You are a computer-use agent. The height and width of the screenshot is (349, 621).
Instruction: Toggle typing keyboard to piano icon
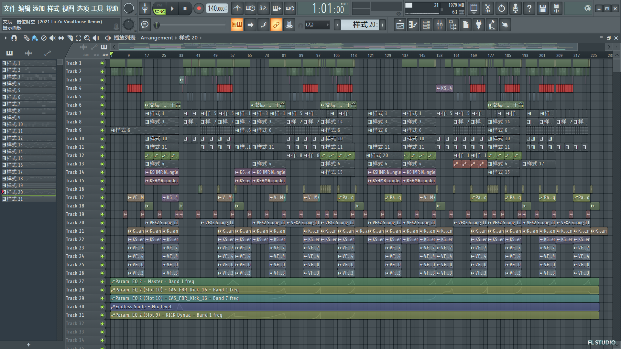237,25
